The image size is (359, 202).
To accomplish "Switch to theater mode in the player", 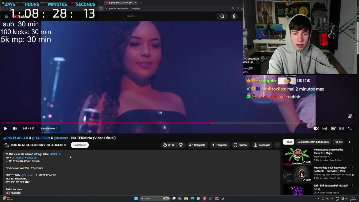I will tap(341, 128).
